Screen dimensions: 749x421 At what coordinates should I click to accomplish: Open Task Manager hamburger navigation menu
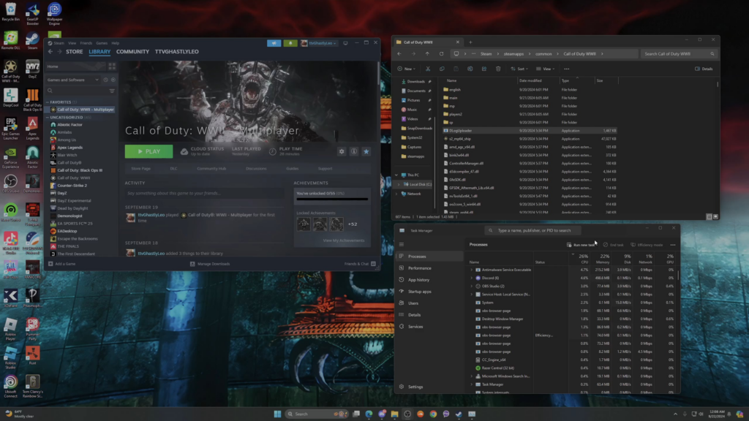click(x=402, y=244)
